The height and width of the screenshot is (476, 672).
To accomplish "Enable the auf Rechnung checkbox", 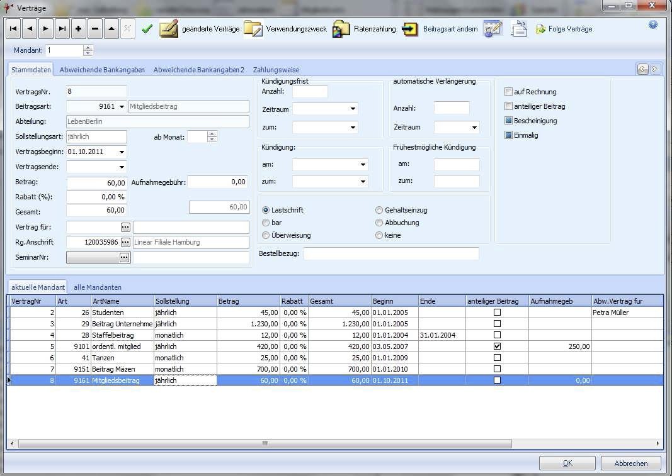I will [x=509, y=92].
